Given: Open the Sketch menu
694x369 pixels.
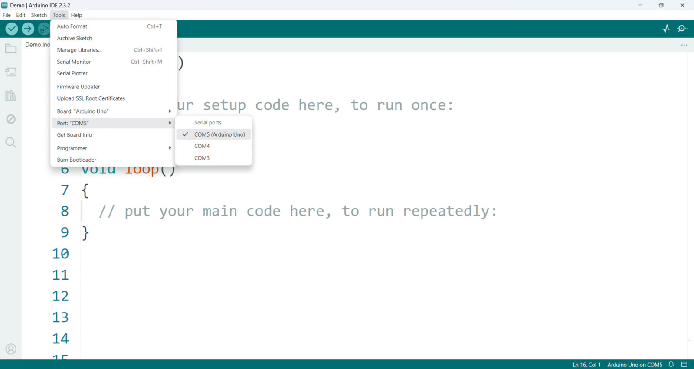Looking at the screenshot, I should coord(39,15).
